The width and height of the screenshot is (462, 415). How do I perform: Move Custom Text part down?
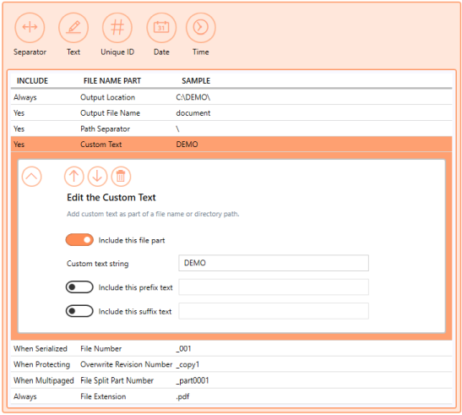pyautogui.click(x=97, y=177)
